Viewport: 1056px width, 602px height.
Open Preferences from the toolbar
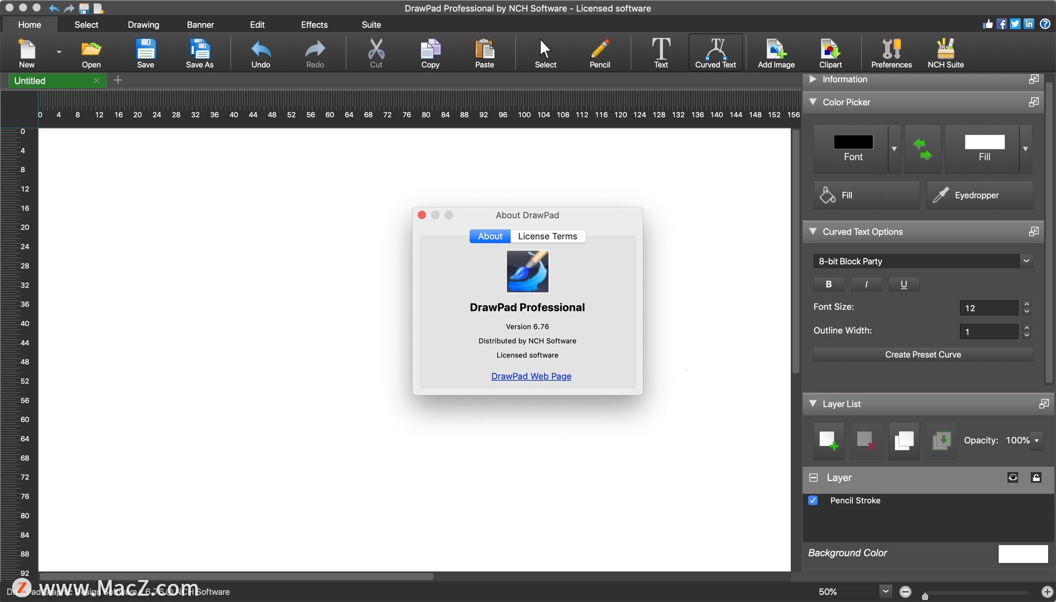[x=891, y=53]
